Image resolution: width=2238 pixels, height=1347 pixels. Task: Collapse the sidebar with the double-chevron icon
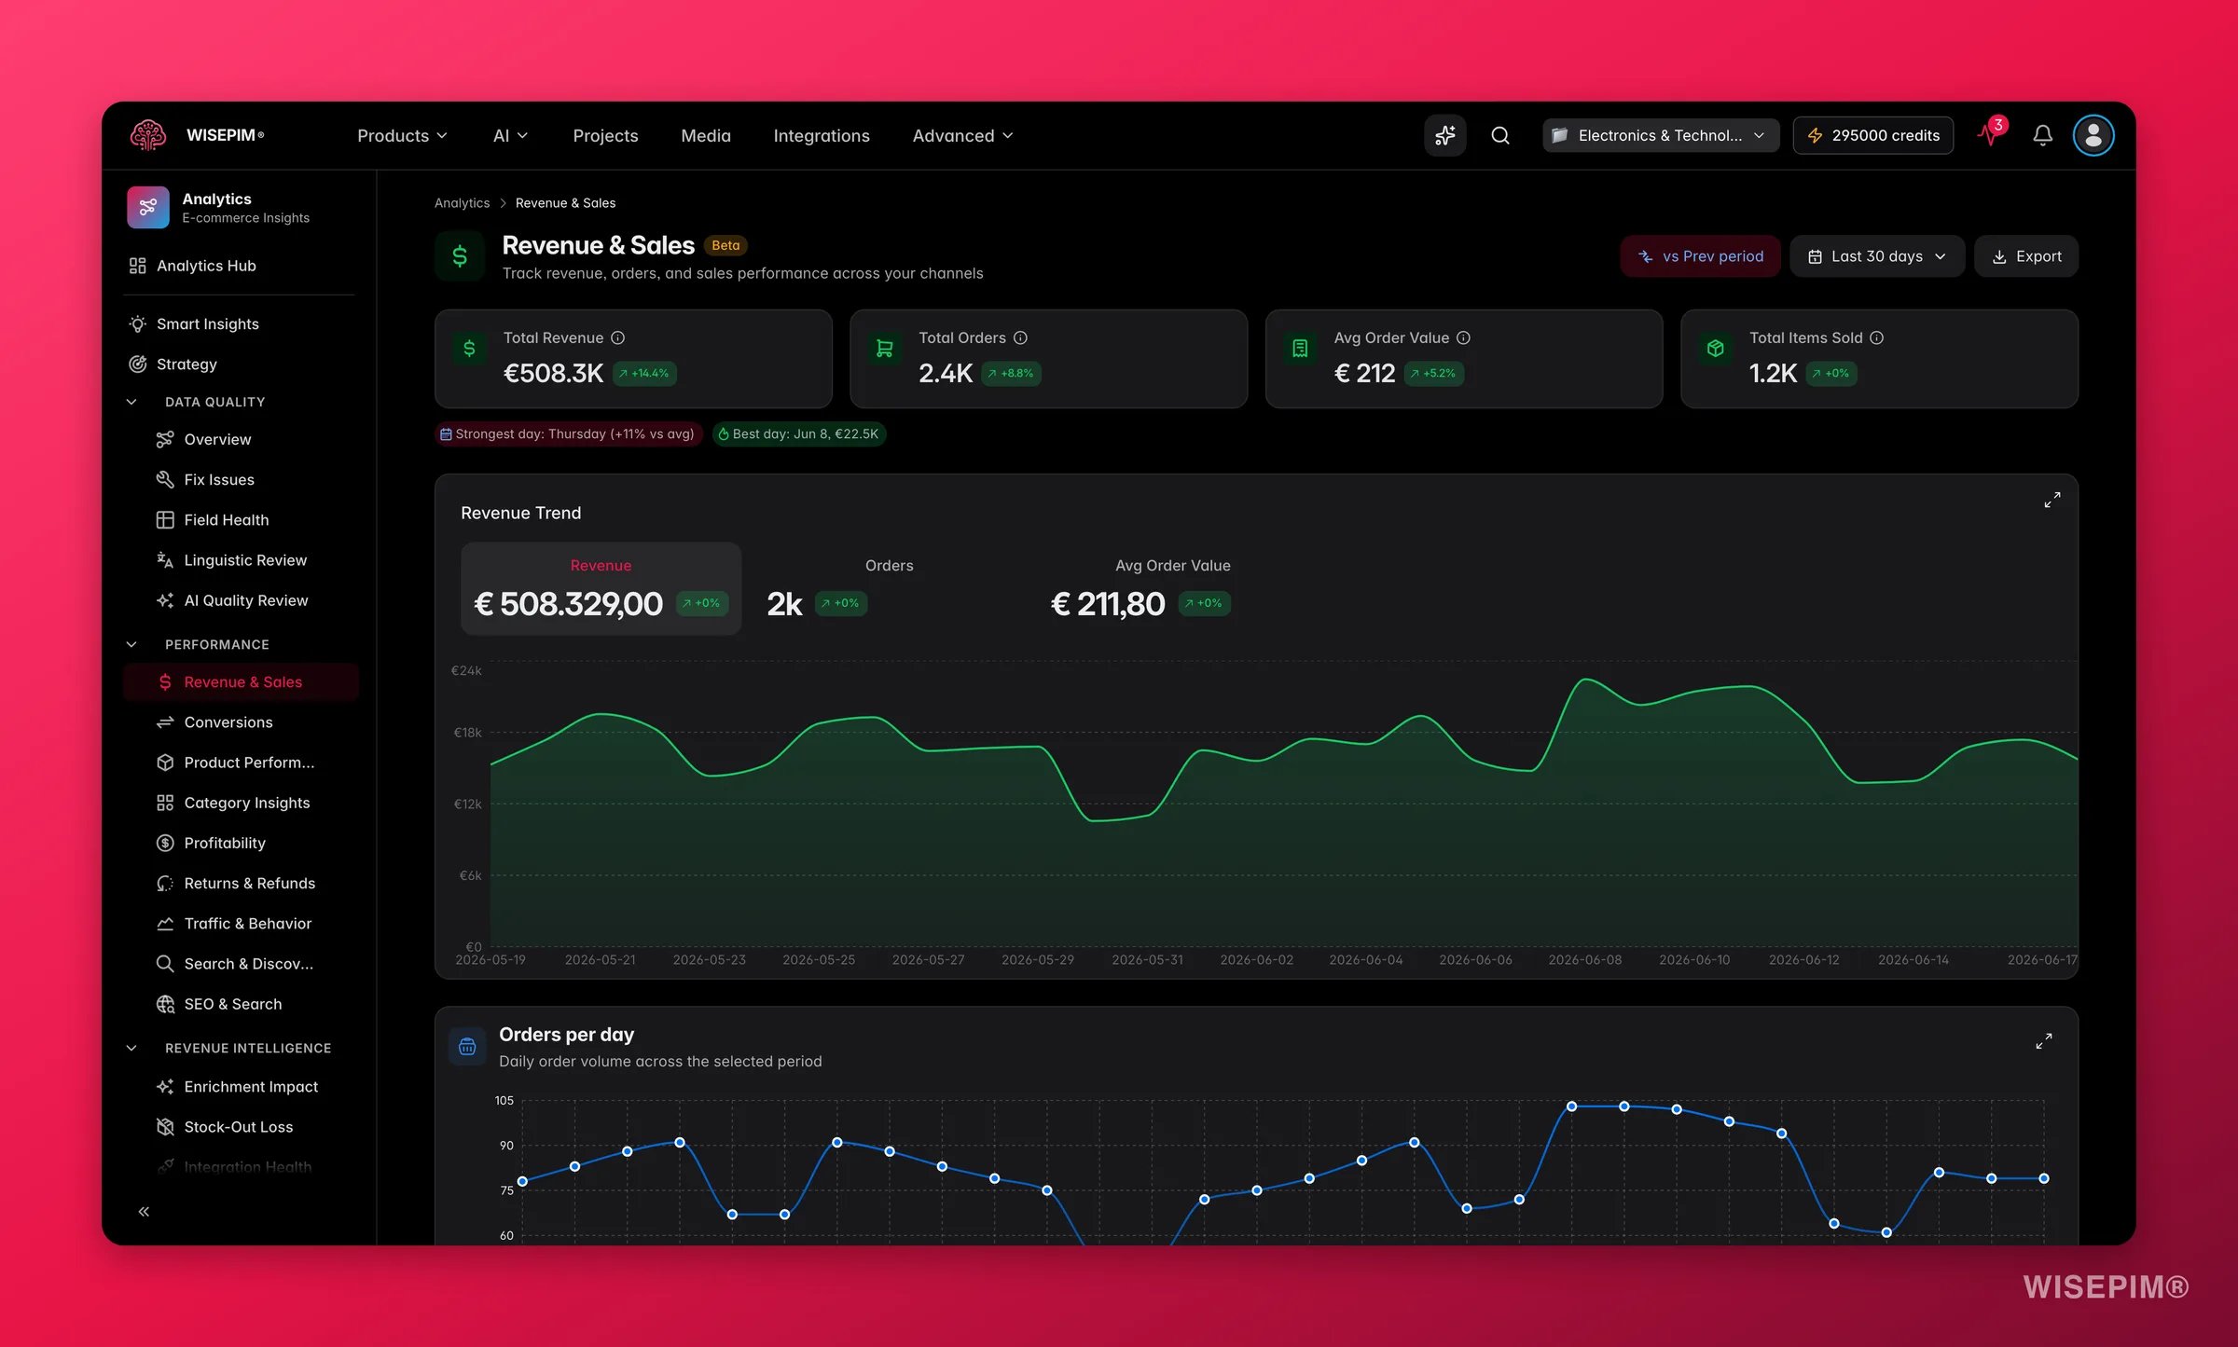[144, 1211]
